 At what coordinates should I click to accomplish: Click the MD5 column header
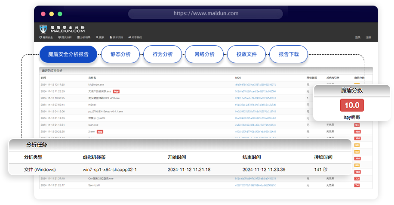[x=238, y=78]
